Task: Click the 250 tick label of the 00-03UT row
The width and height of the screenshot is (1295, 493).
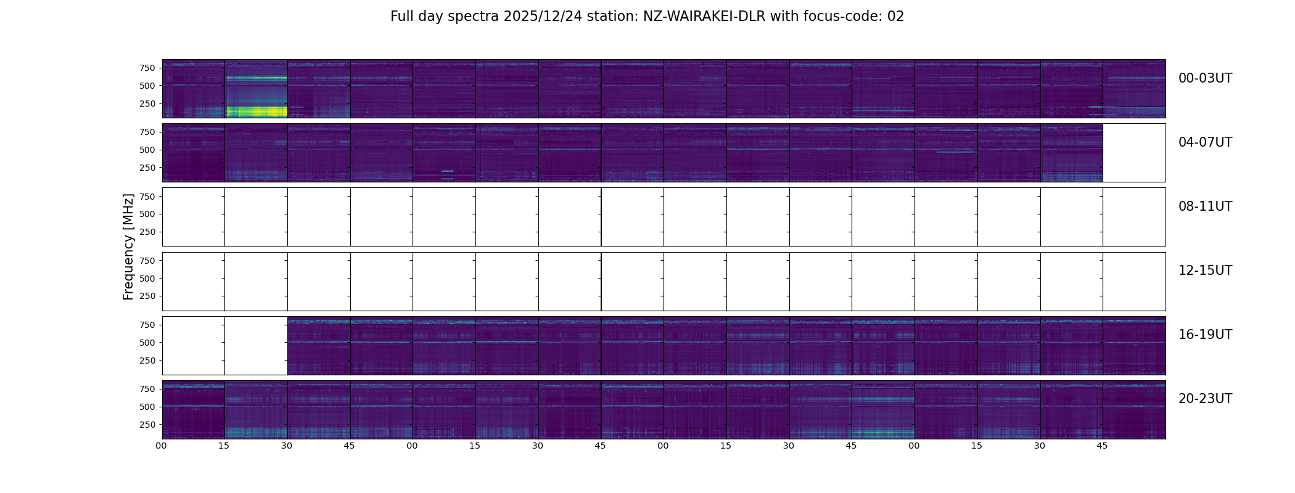Action: [x=147, y=104]
